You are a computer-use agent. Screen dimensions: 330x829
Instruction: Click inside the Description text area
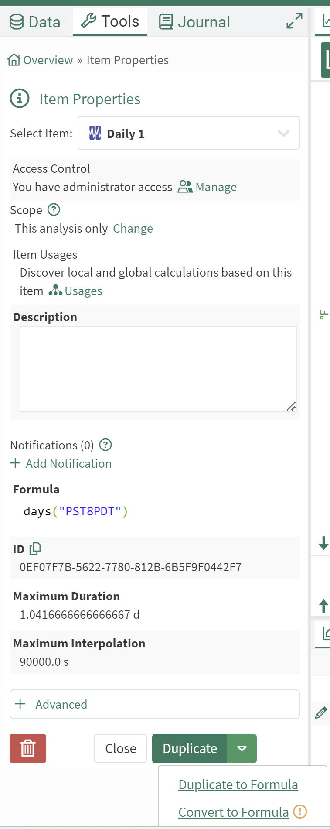(158, 369)
